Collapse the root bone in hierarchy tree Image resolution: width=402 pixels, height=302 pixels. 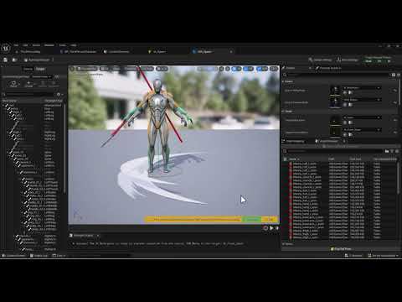[x=4, y=106]
